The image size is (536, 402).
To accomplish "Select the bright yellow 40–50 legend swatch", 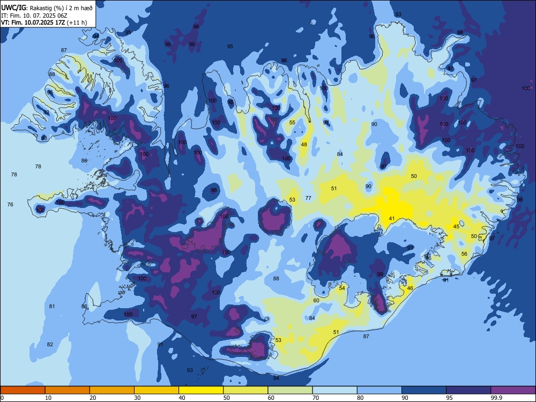I will (201, 390).
